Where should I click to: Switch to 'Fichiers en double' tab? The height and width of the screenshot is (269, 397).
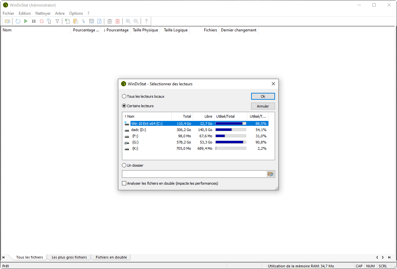click(111, 257)
